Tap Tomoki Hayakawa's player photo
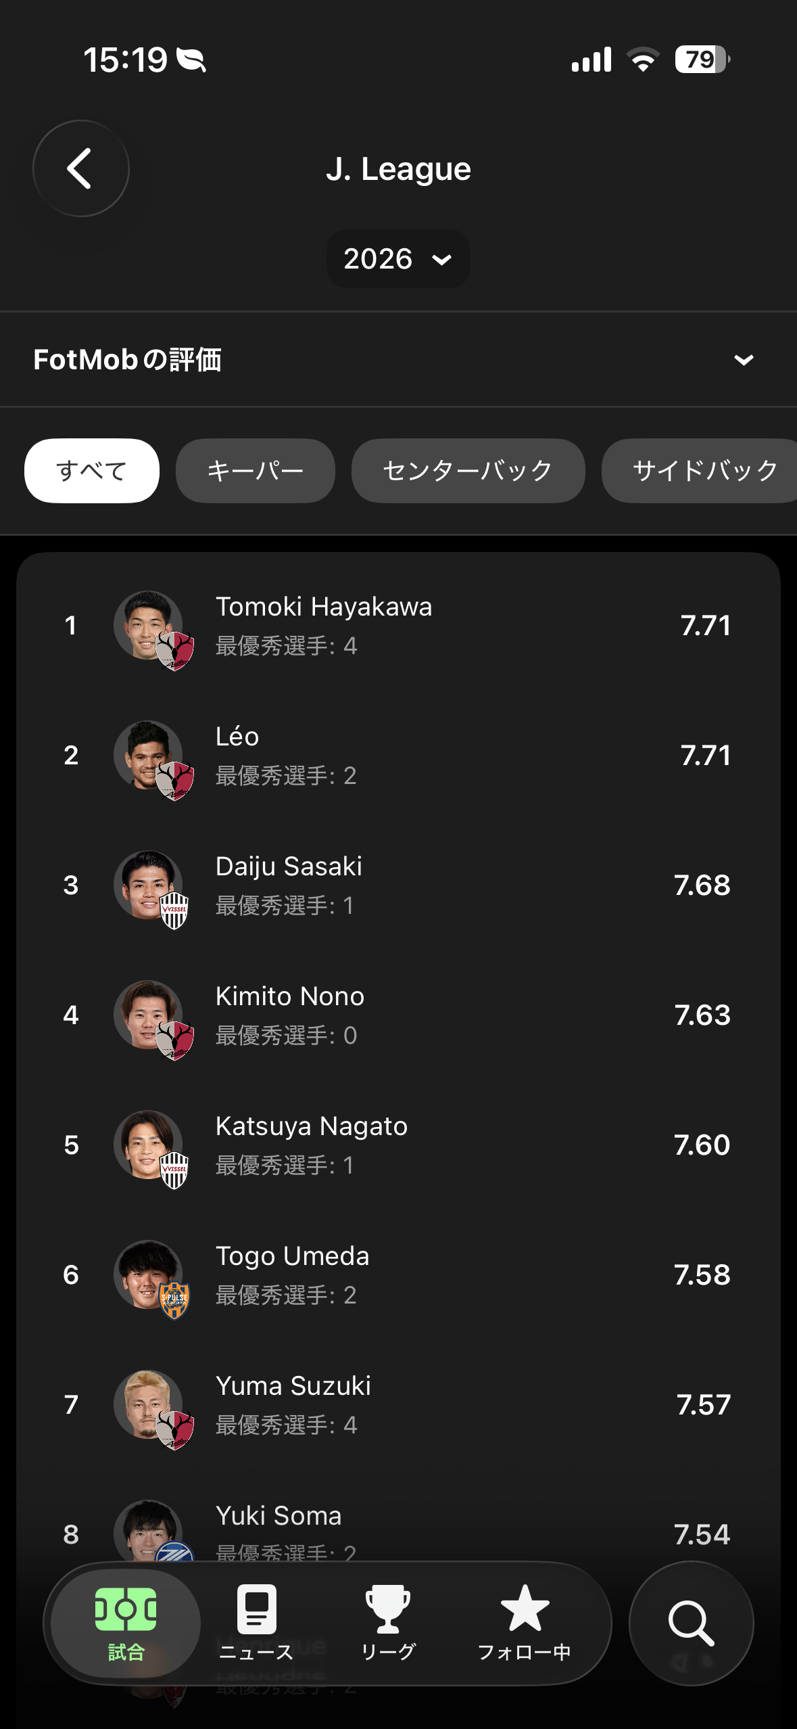Viewport: 797px width, 1729px height. [146, 624]
